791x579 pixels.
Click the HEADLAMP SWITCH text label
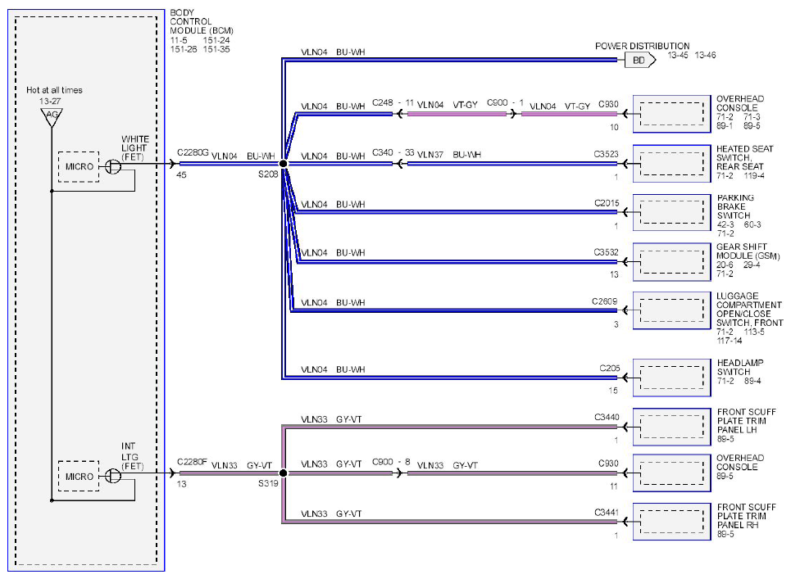pos(740,368)
